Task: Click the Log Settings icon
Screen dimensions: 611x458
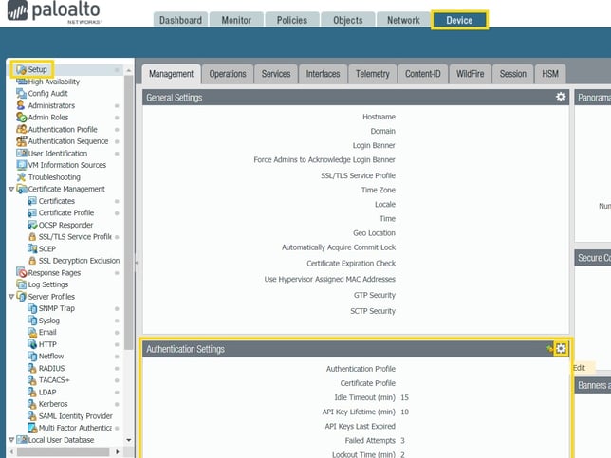Action: (21, 284)
